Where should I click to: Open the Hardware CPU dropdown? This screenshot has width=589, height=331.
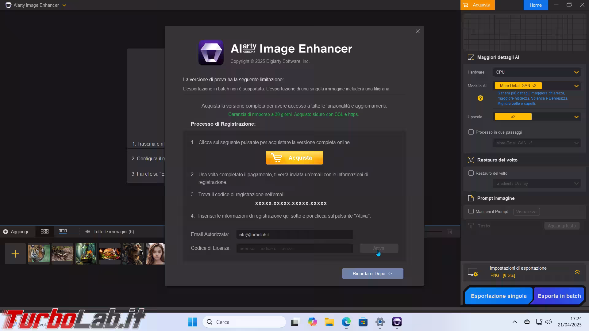tap(537, 72)
